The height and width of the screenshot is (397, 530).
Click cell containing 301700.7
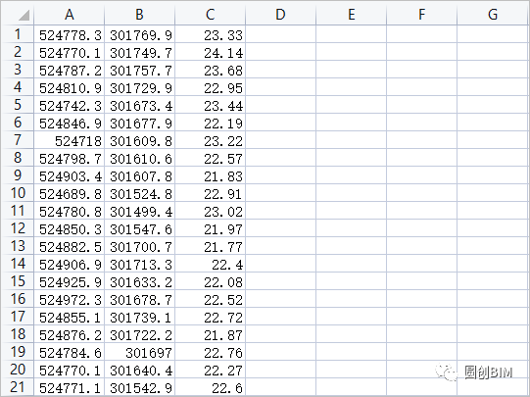point(139,245)
